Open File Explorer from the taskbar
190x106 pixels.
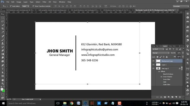tap(65, 103)
